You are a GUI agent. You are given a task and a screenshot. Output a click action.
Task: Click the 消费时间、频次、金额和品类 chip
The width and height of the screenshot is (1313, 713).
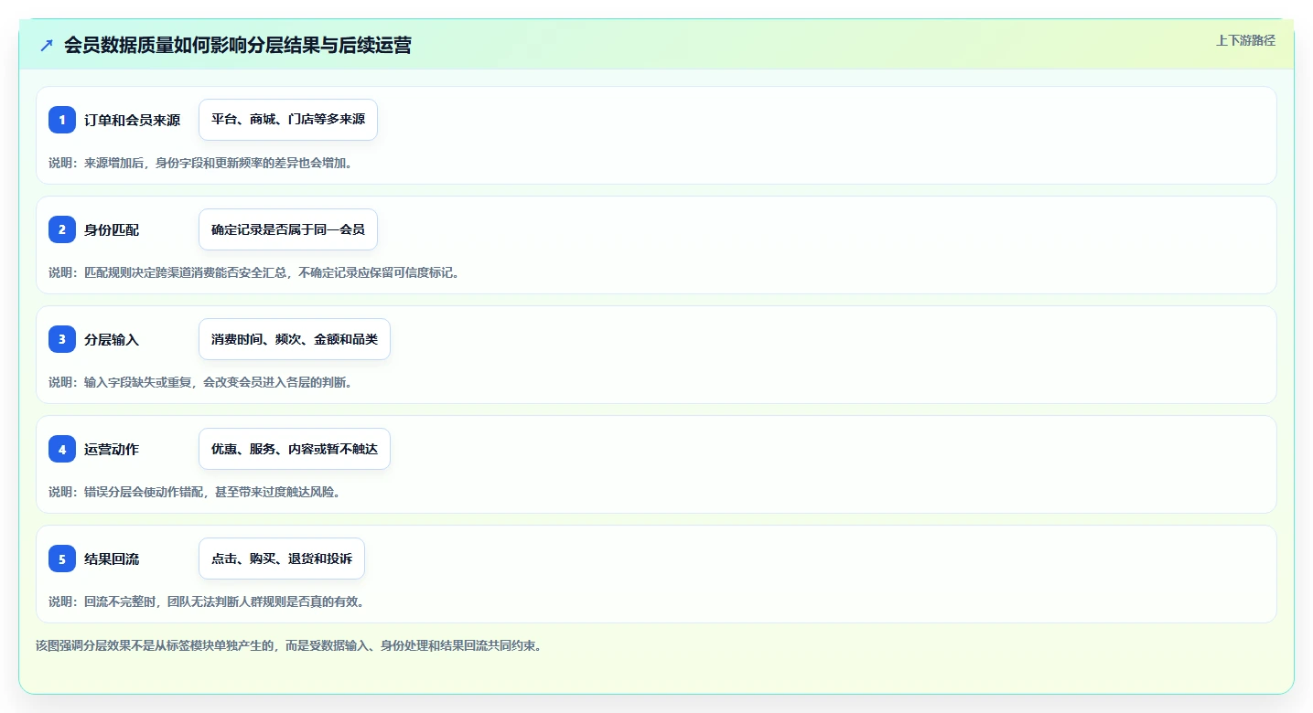click(295, 339)
